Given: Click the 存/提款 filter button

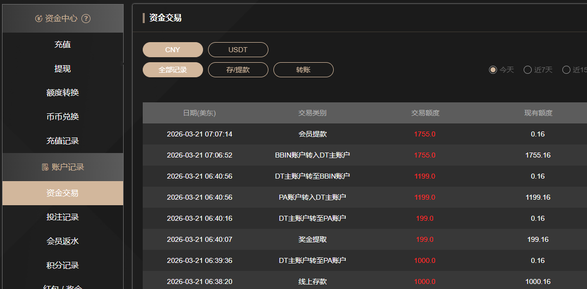Looking at the screenshot, I should [238, 70].
